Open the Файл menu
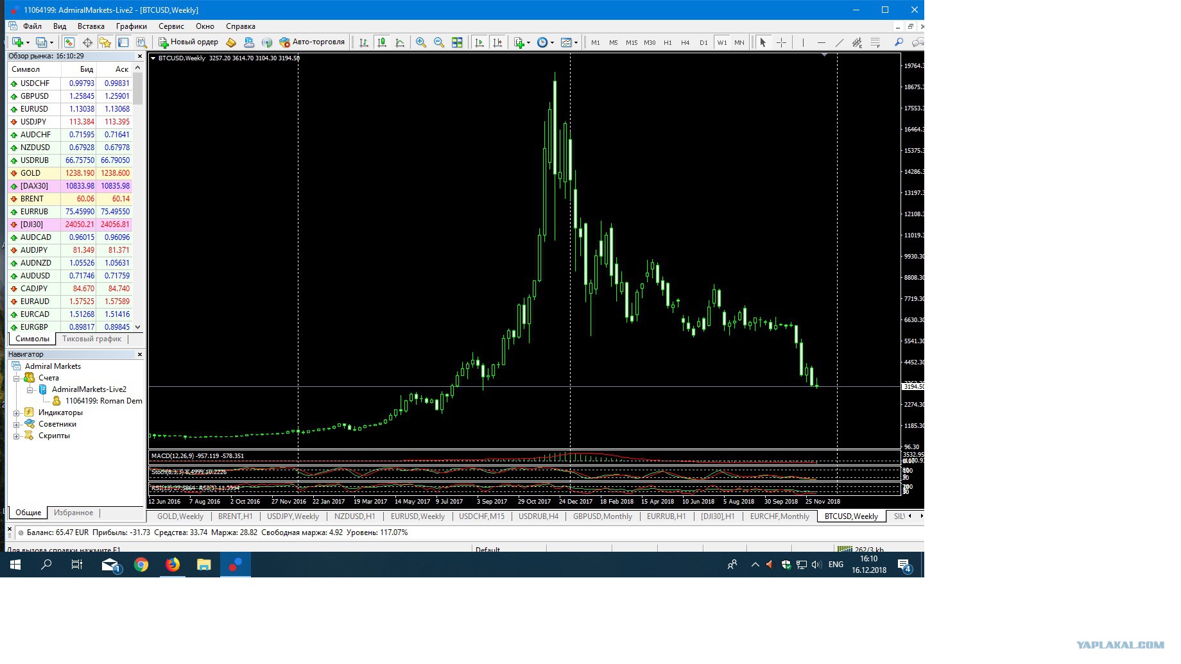Image resolution: width=1181 pixels, height=664 pixels. tap(32, 26)
